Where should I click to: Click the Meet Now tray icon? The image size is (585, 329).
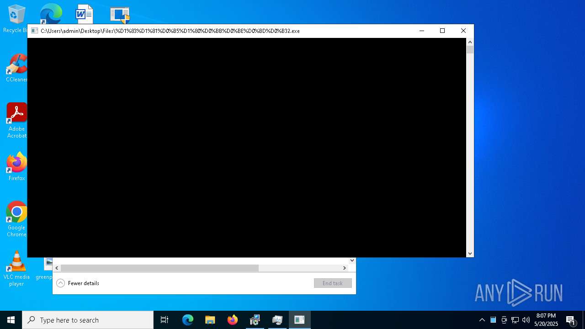click(x=504, y=320)
